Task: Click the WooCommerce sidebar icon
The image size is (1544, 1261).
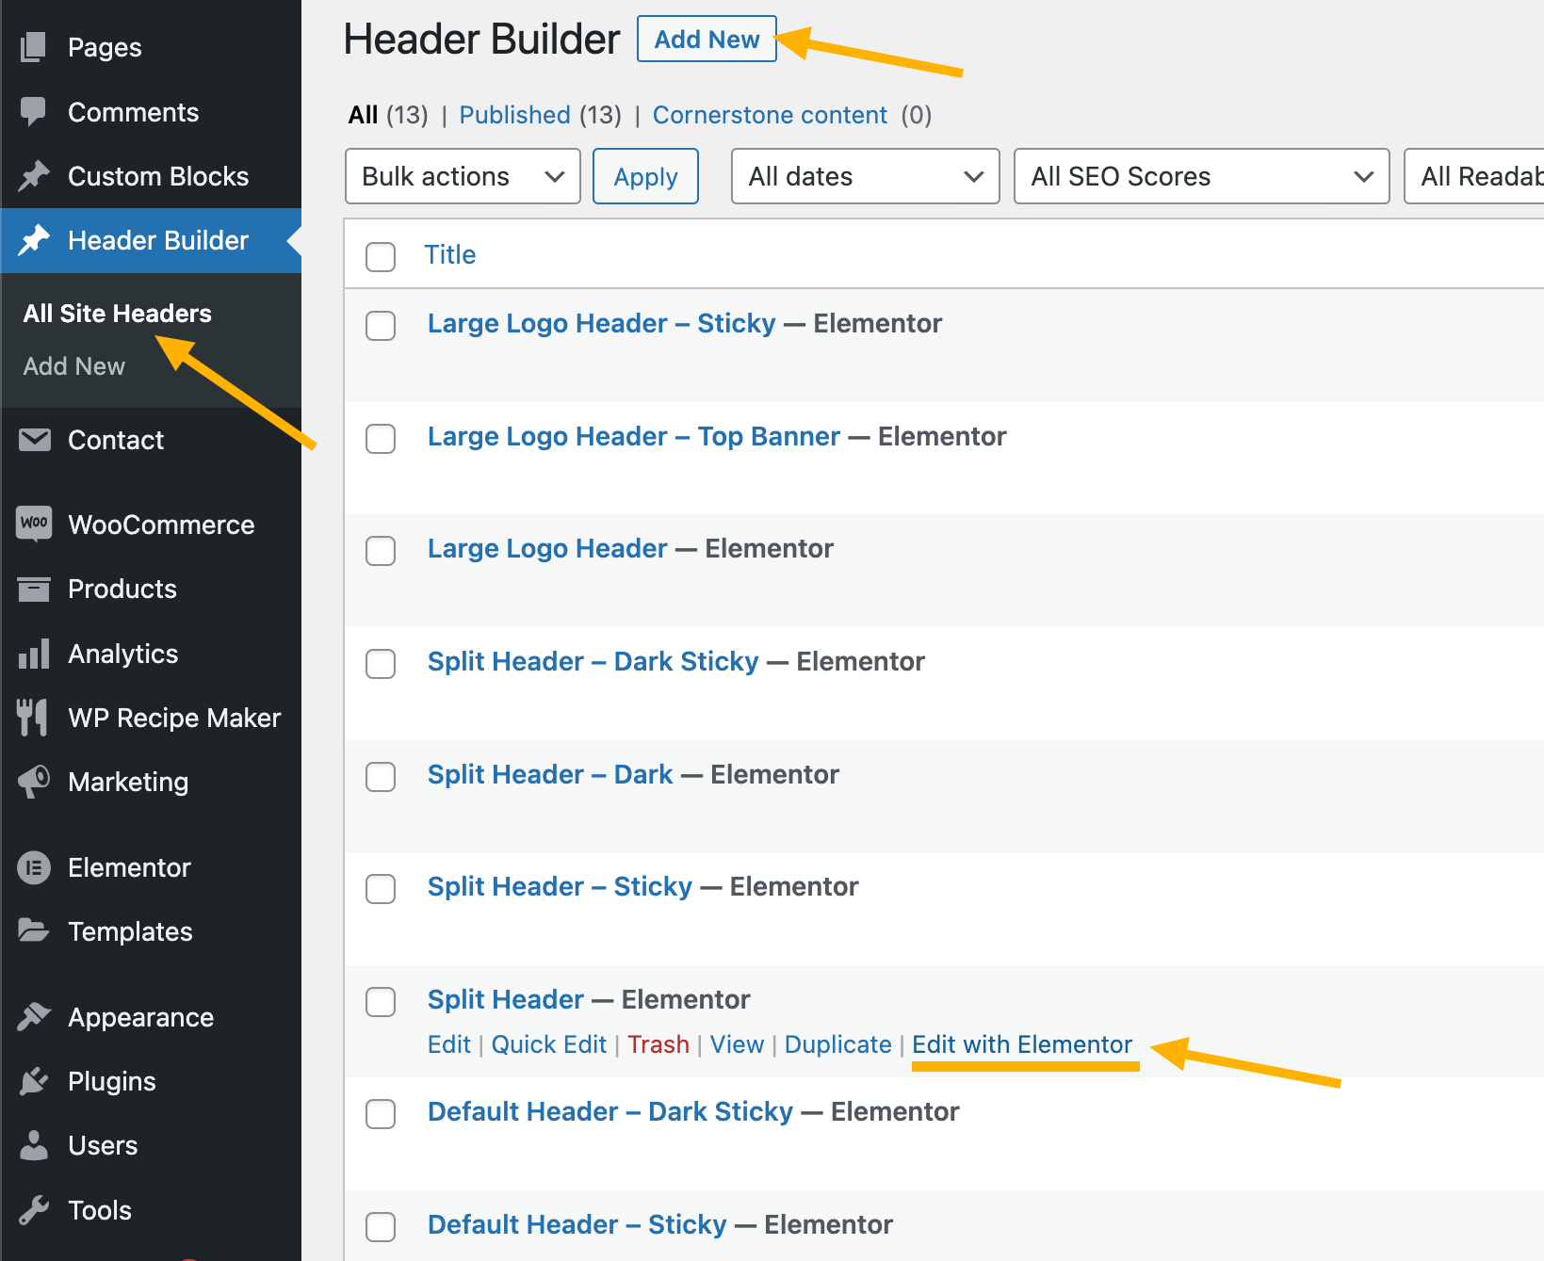Action: [34, 525]
